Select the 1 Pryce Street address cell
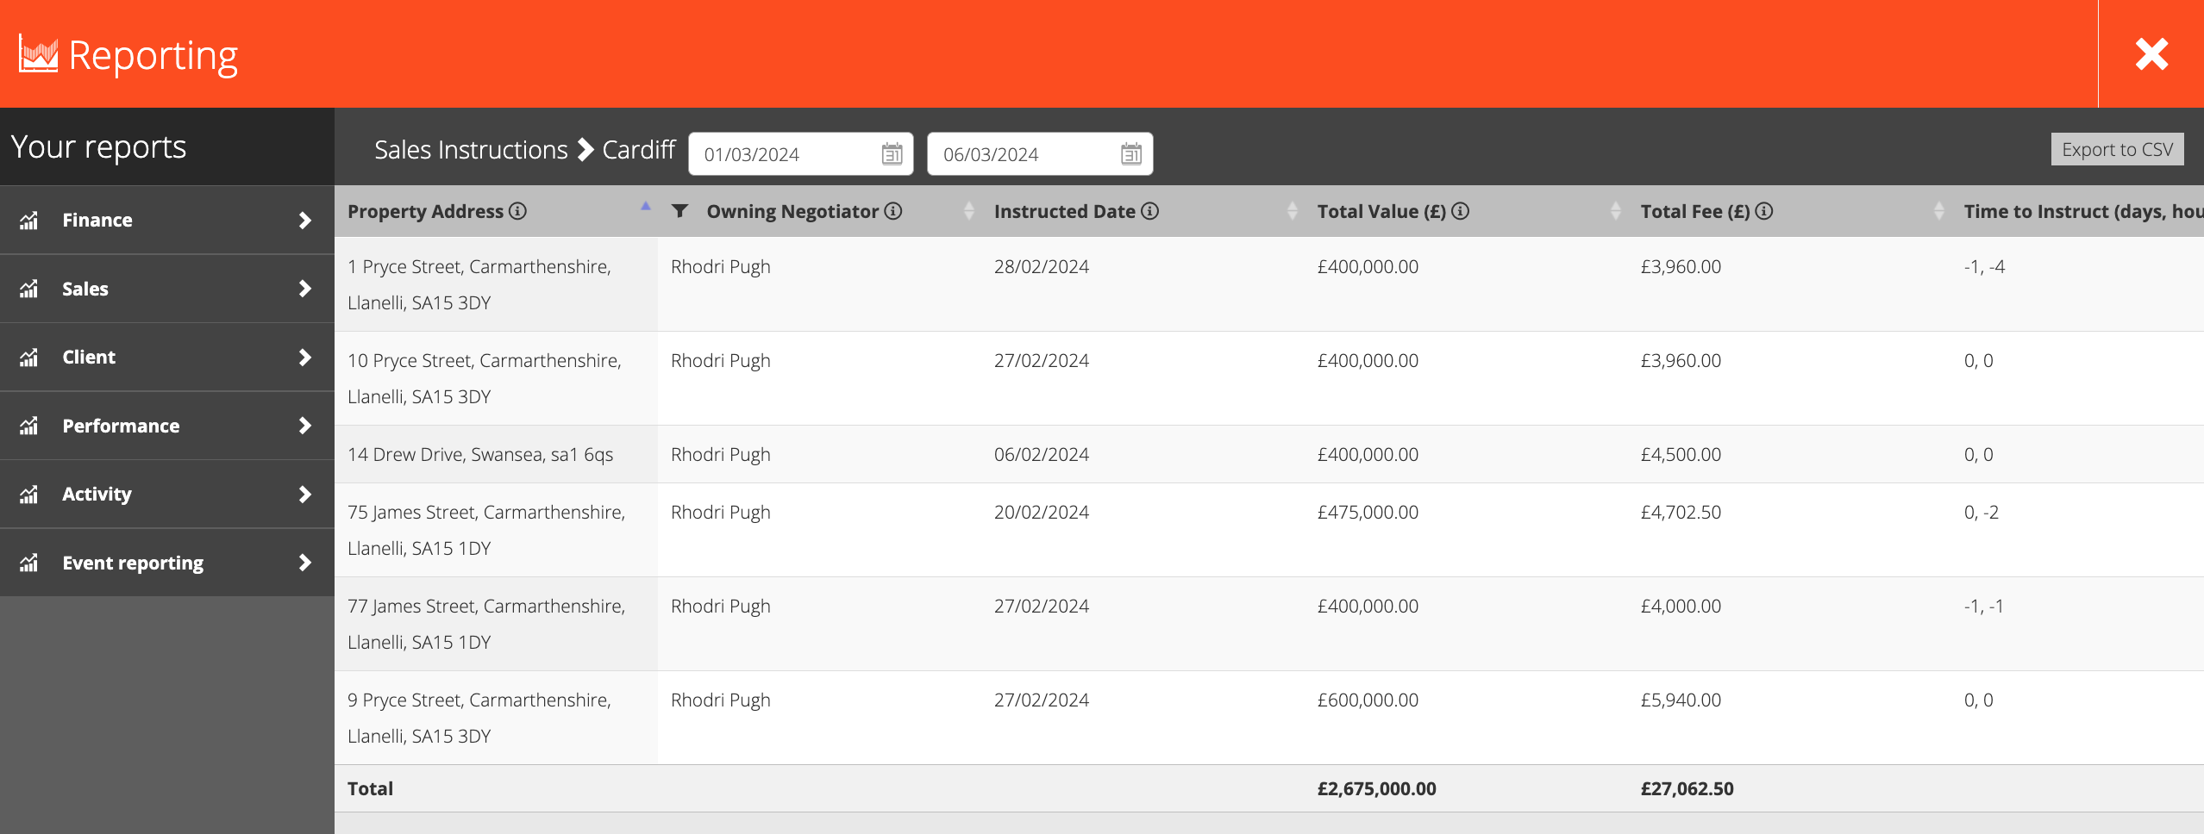The width and height of the screenshot is (2204, 834). click(496, 284)
